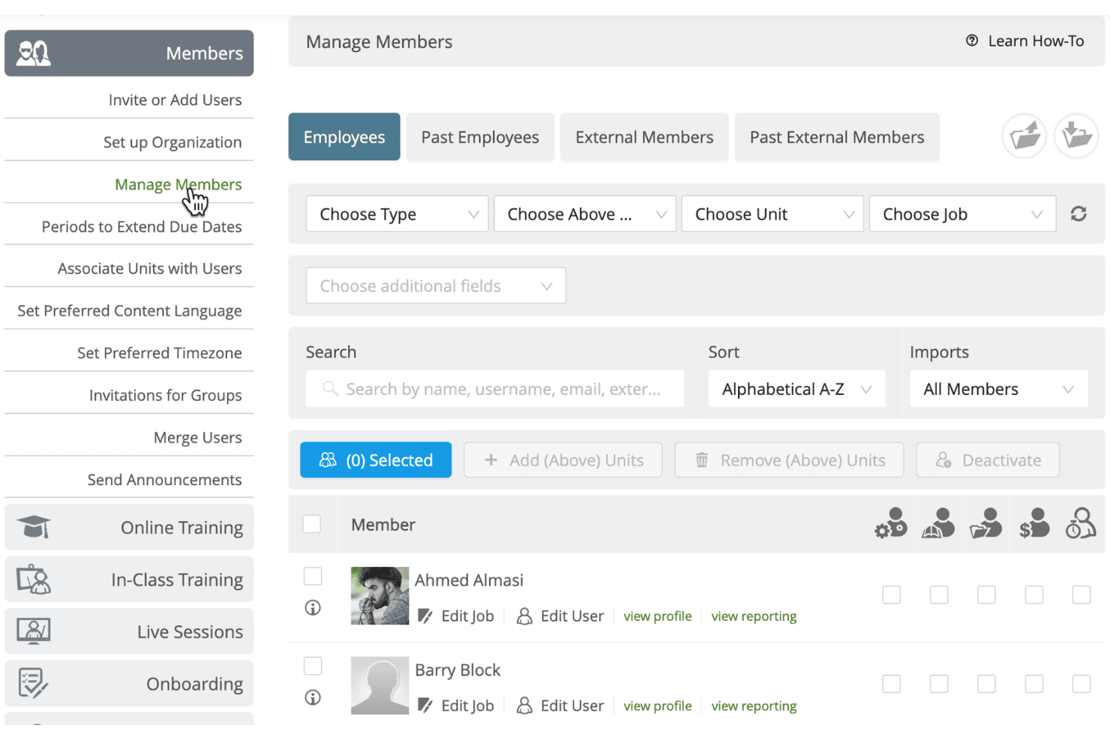Screen dimensions: 1110x740
Task: Switch to the Past Employees tab
Action: pos(480,137)
